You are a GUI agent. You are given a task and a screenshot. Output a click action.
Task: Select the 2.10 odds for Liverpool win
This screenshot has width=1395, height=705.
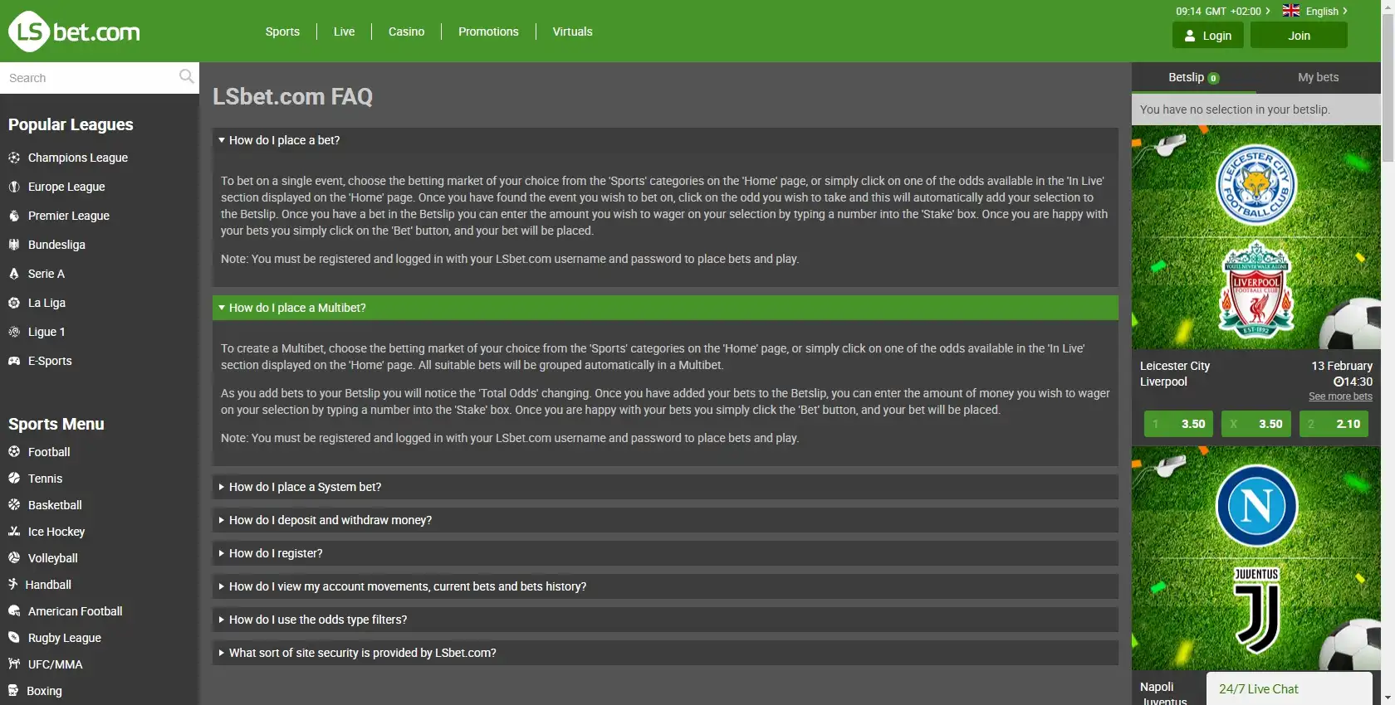click(1334, 424)
